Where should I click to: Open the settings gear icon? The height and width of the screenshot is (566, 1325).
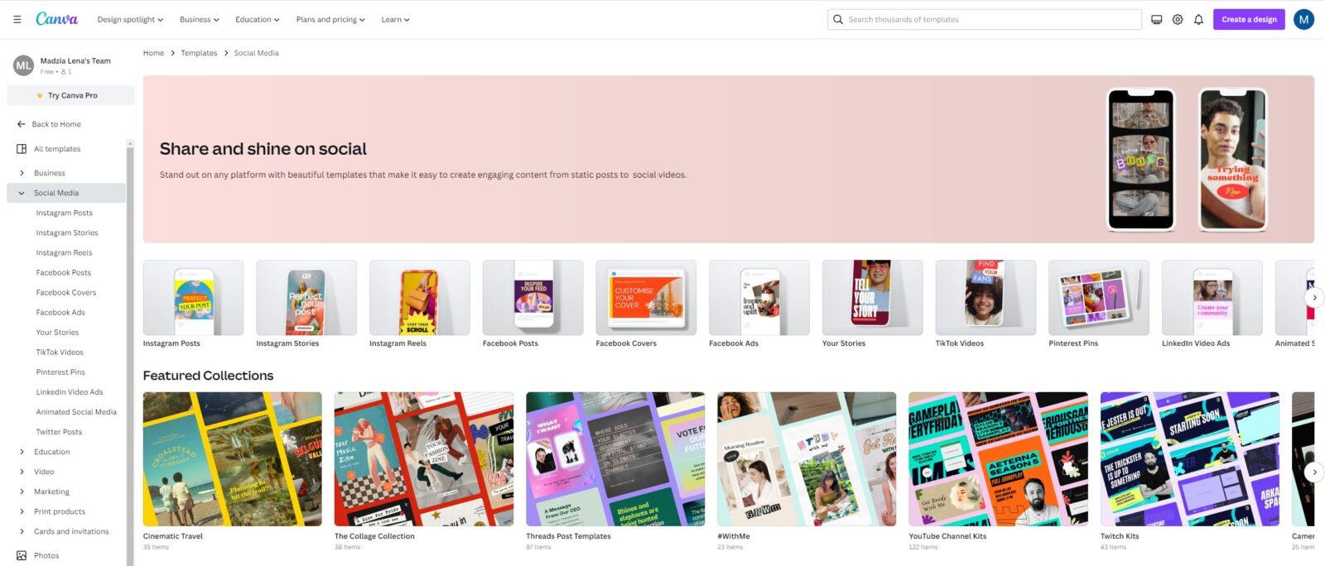[x=1177, y=19]
